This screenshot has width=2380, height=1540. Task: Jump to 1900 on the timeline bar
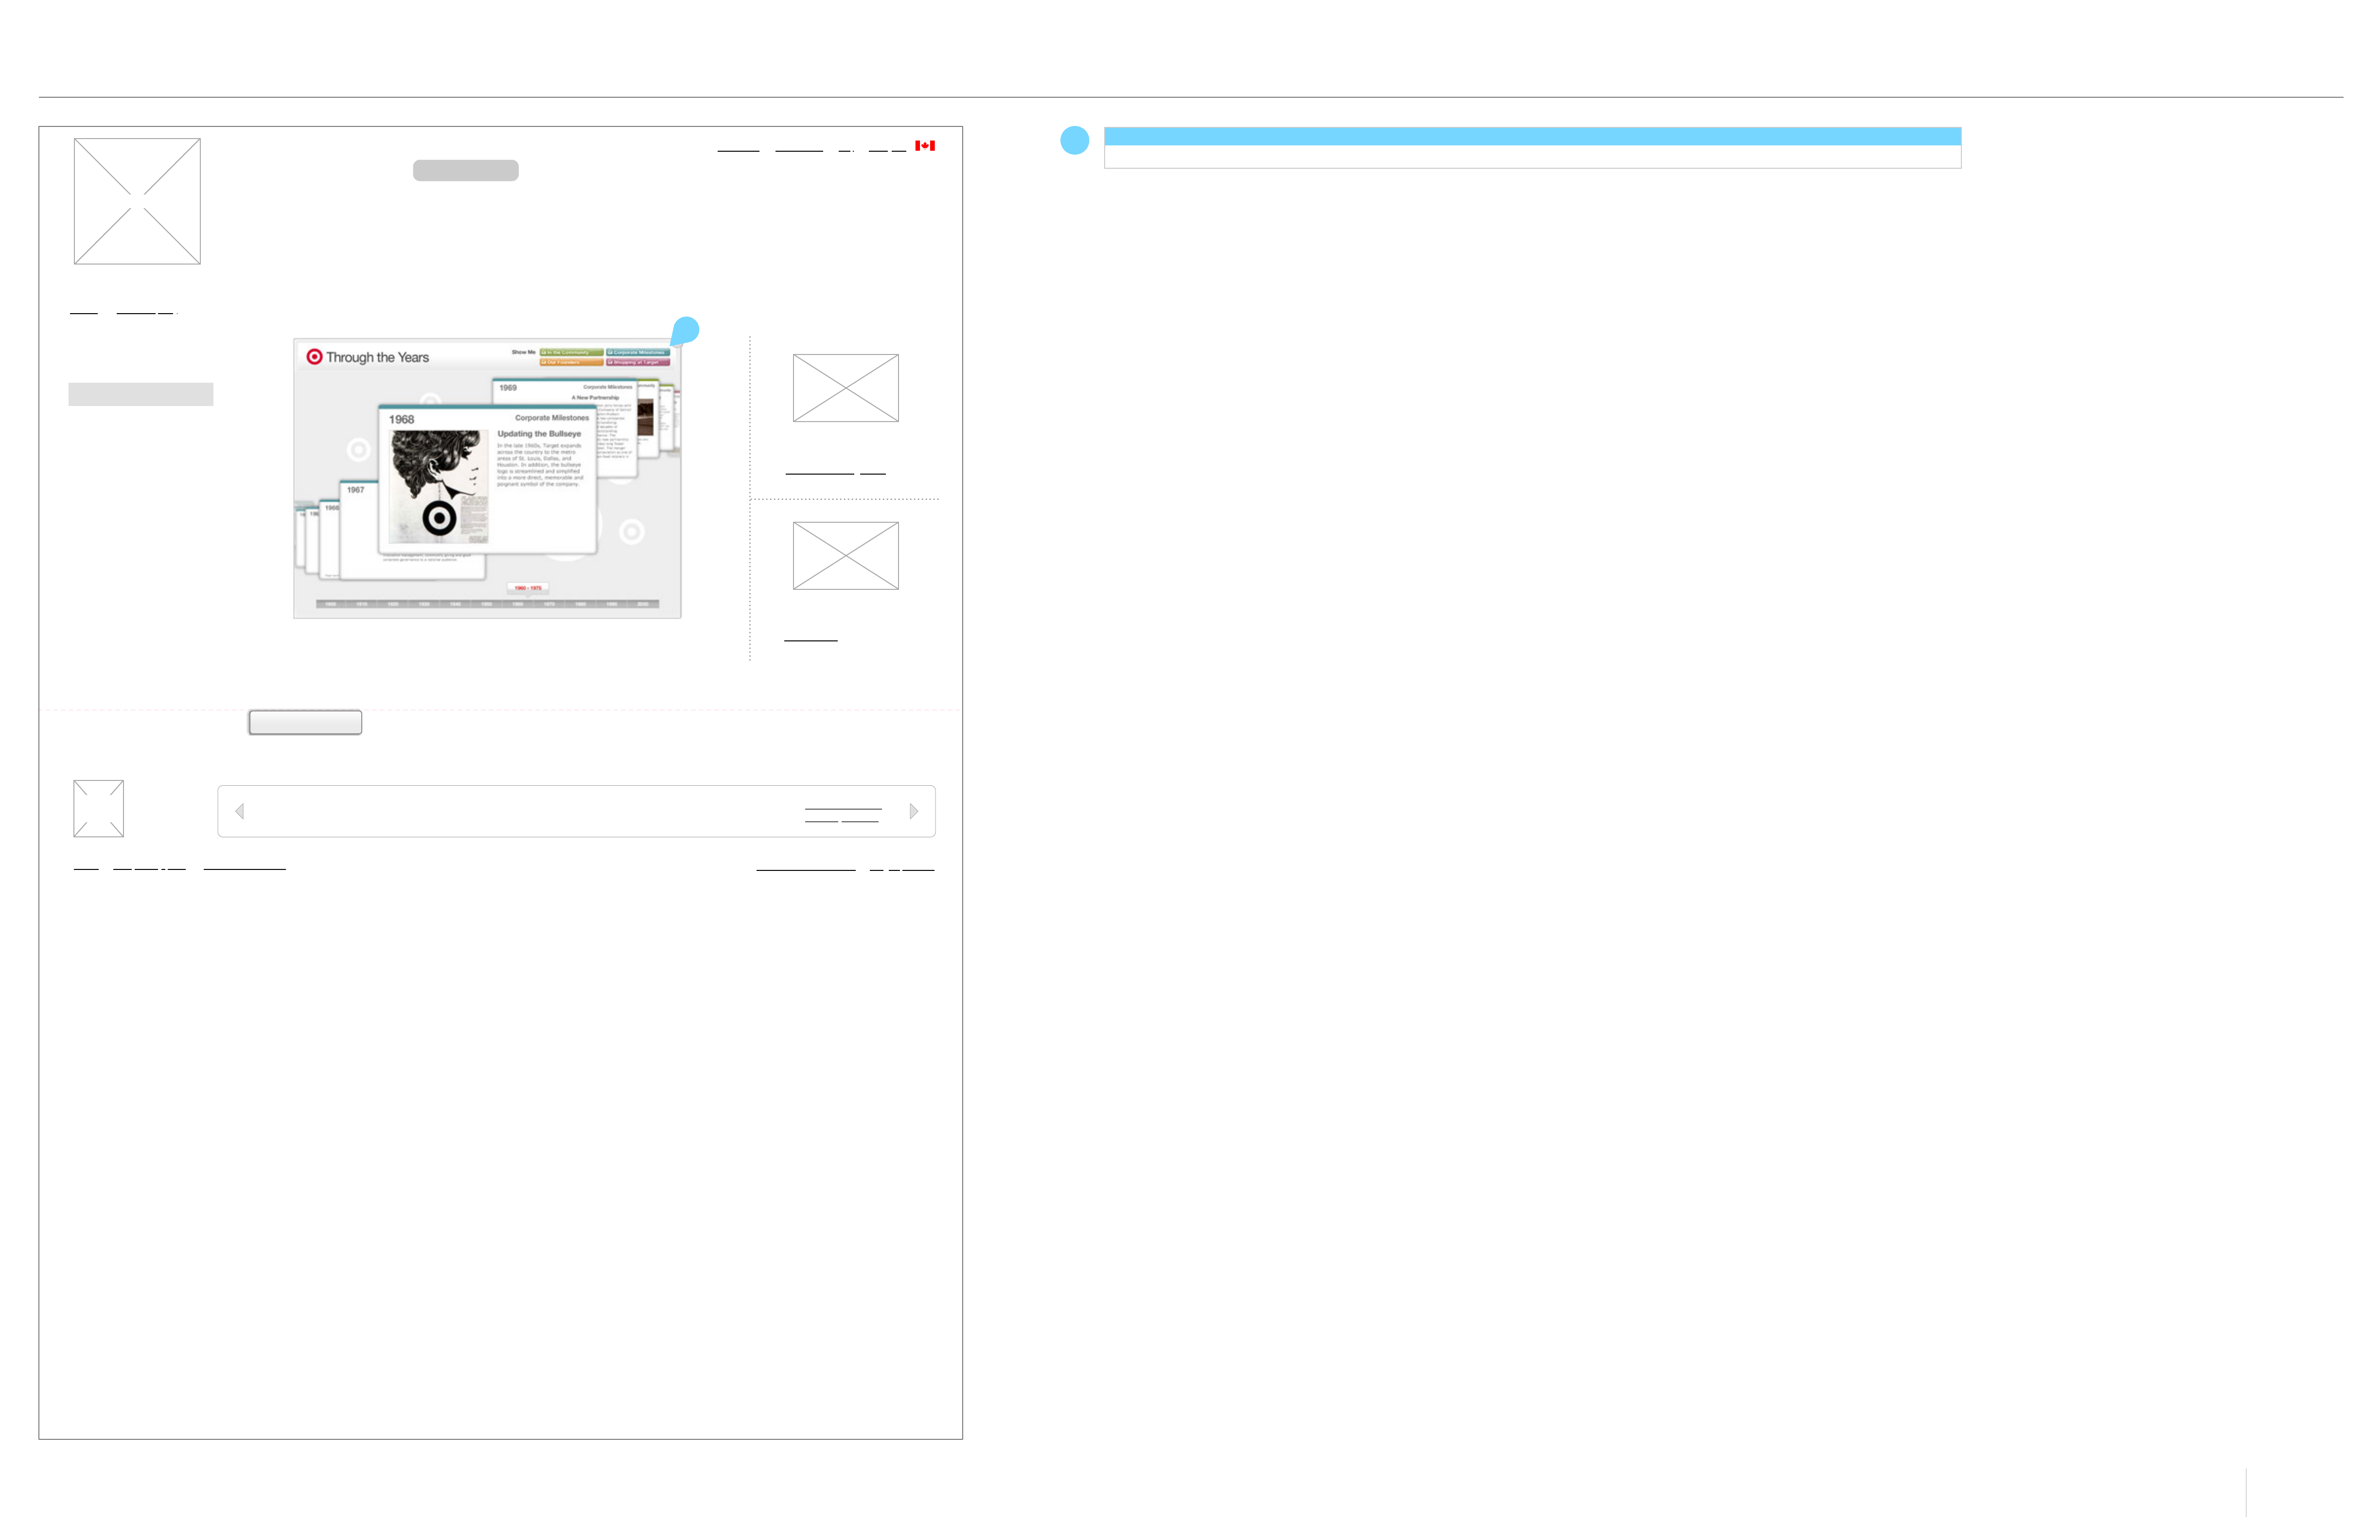(331, 604)
